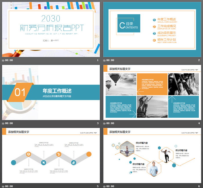
Task: Click the hot air balloon photo in slide 4
Action: [121, 84]
